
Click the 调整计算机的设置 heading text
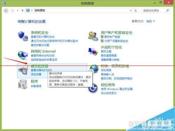pyautogui.click(x=31, y=22)
